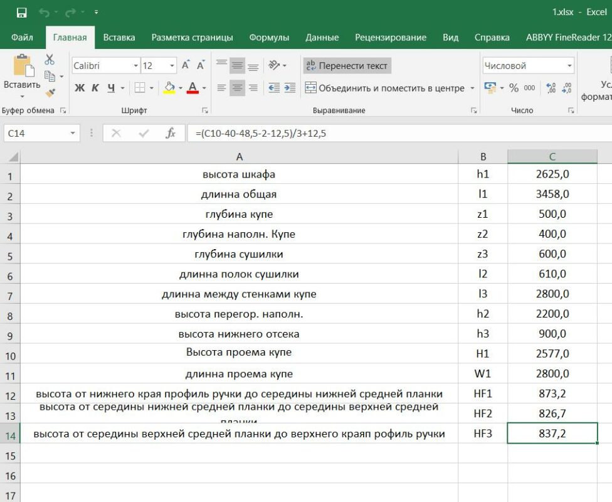The width and height of the screenshot is (612, 502).
Task: Toggle bold Ж formatting
Action: pos(80,88)
